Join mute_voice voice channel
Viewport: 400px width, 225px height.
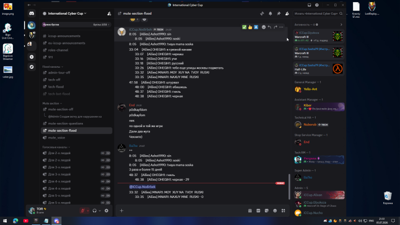[x=76, y=137]
